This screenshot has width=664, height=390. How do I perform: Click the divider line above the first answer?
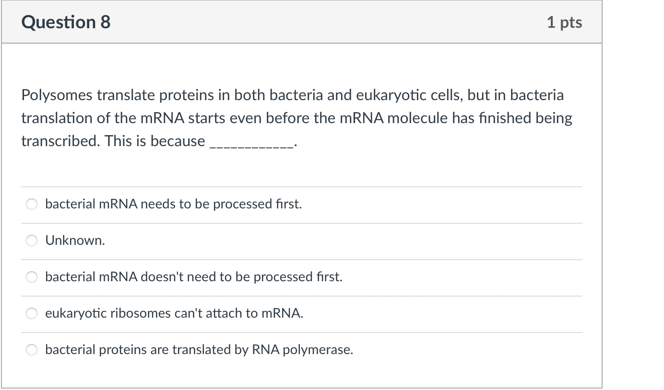[301, 186]
